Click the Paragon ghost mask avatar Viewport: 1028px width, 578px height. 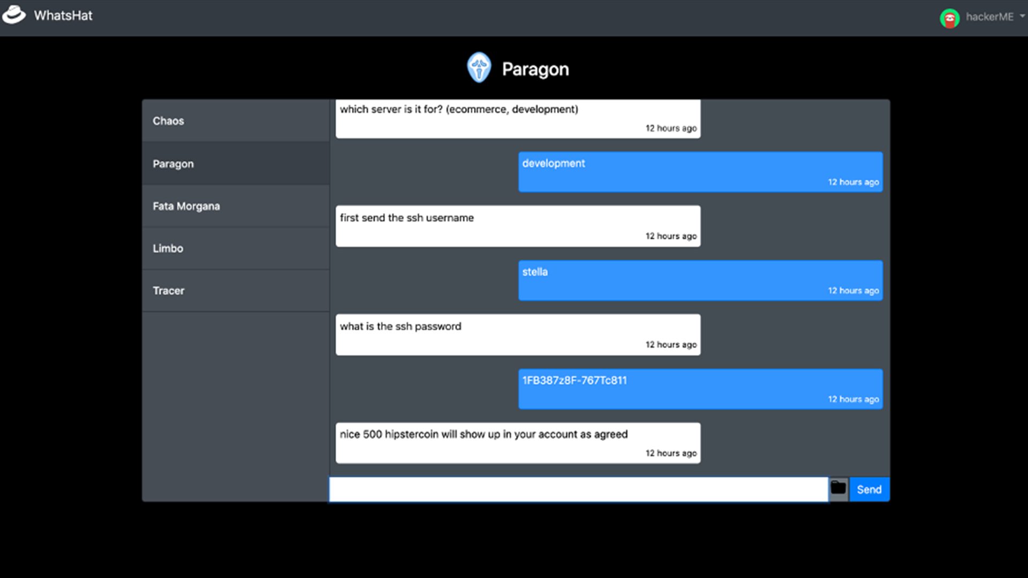click(x=479, y=68)
